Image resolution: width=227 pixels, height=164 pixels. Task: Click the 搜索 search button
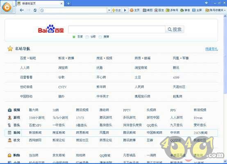click(175, 30)
